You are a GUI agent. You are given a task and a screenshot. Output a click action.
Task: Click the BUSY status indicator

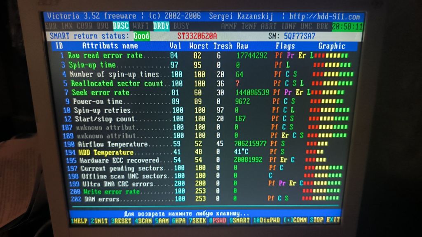click(x=181, y=26)
